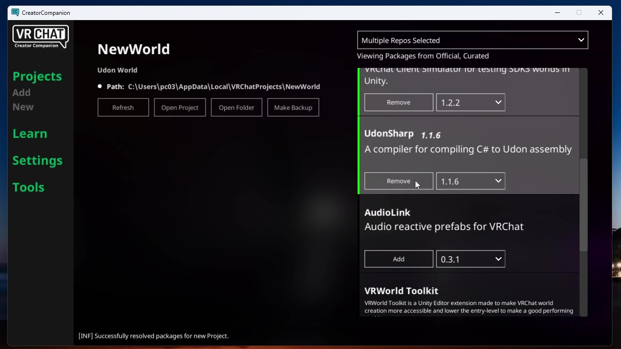The width and height of the screenshot is (621, 349).
Task: Remove the UdonSharp package
Action: [x=399, y=181]
